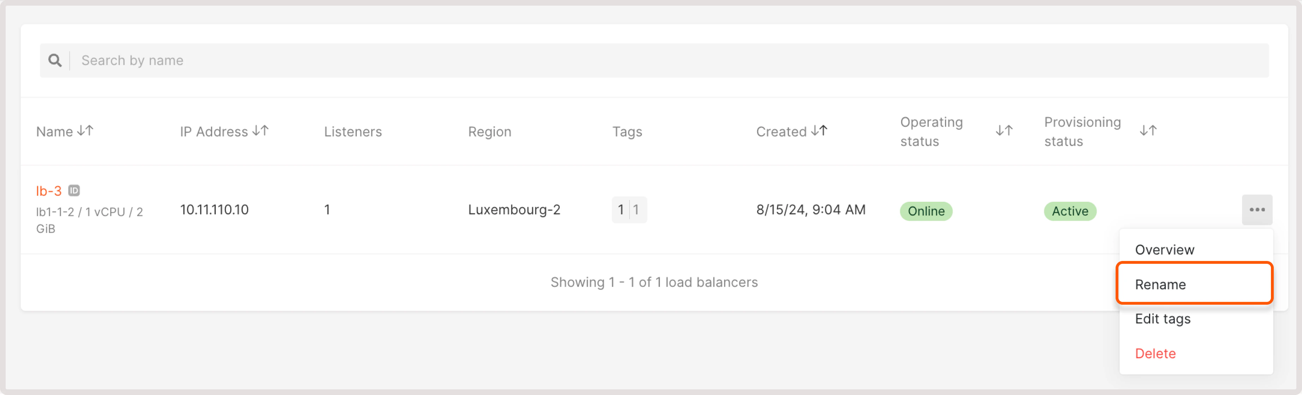Click the IP Address column sort icon
The width and height of the screenshot is (1302, 395).
point(261,131)
